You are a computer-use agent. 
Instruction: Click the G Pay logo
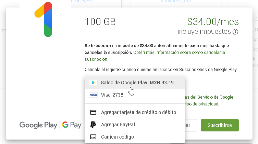pyautogui.click(x=72, y=125)
